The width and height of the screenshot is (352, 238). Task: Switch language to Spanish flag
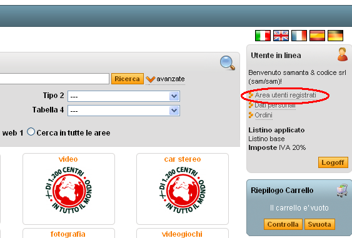pyautogui.click(x=317, y=36)
